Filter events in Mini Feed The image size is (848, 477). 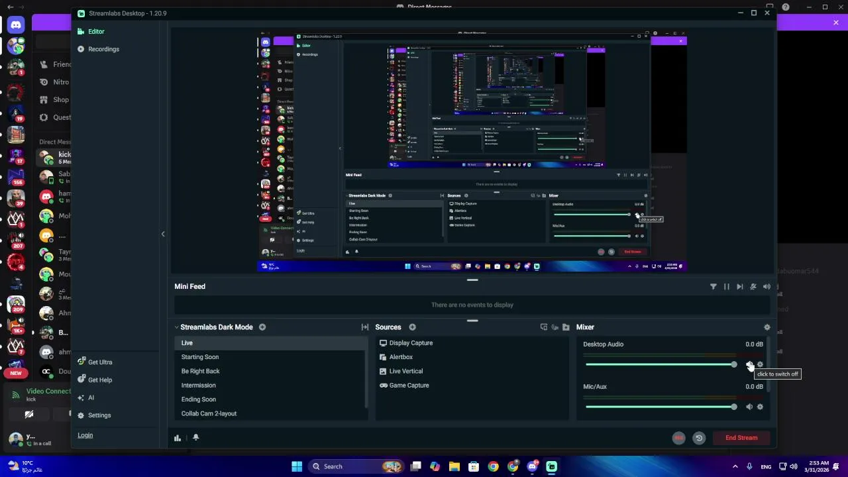[714, 287]
